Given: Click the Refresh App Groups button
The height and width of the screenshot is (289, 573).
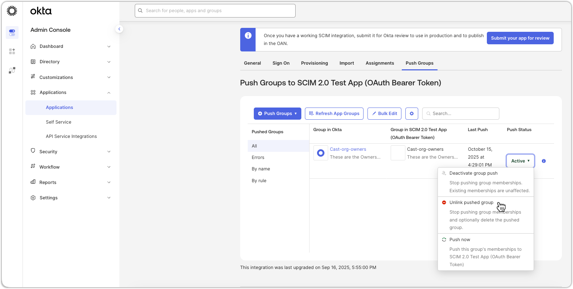Looking at the screenshot, I should pyautogui.click(x=334, y=114).
